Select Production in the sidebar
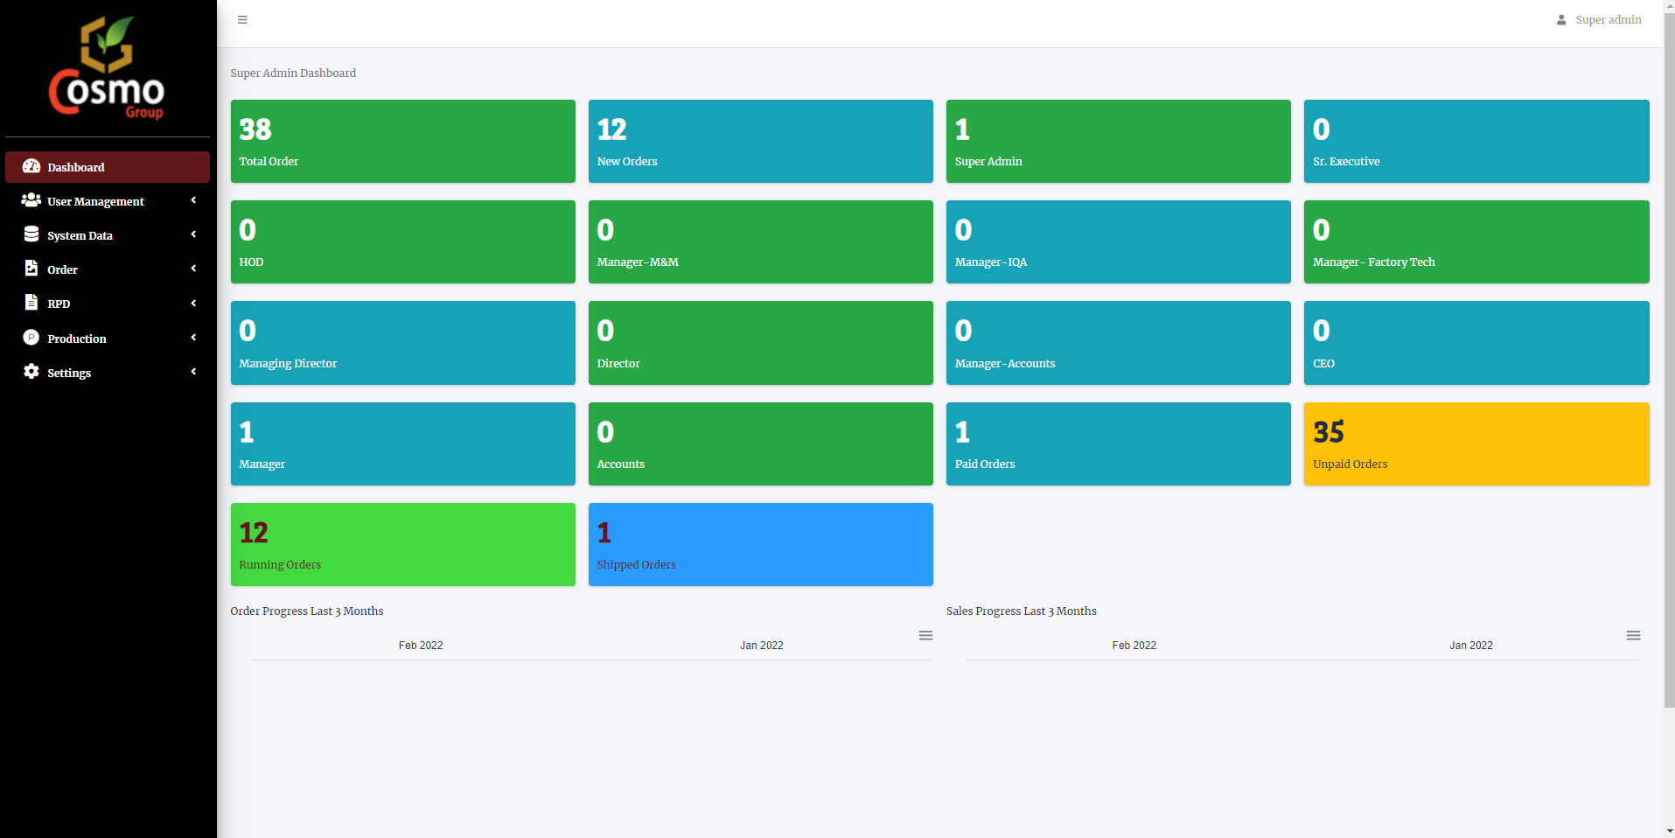1675x838 pixels. pyautogui.click(x=108, y=339)
